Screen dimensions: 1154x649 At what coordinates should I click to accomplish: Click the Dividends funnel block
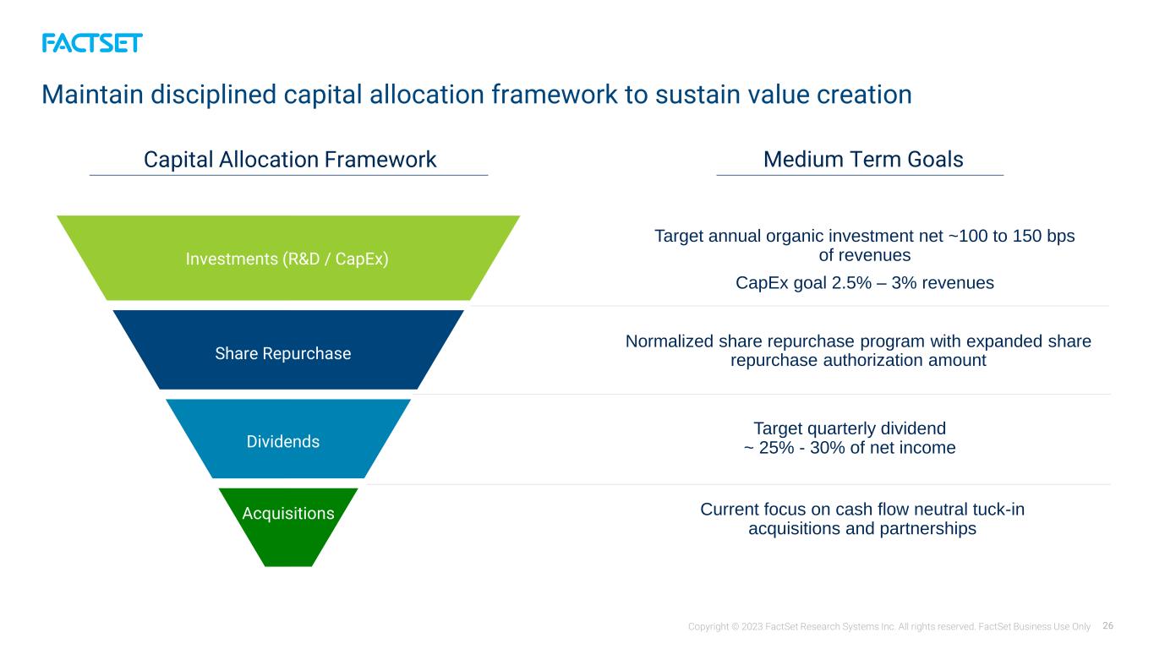click(x=287, y=439)
